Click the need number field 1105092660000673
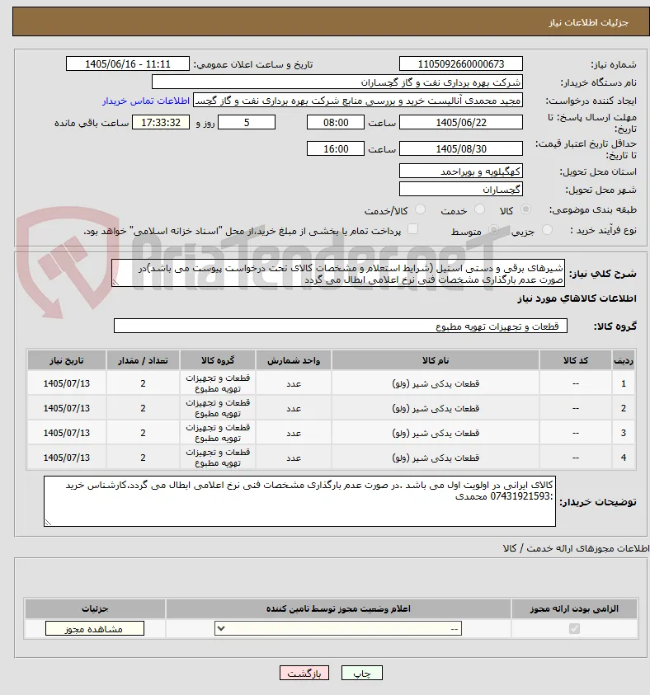Image resolution: width=650 pixels, height=695 pixels. (x=460, y=63)
